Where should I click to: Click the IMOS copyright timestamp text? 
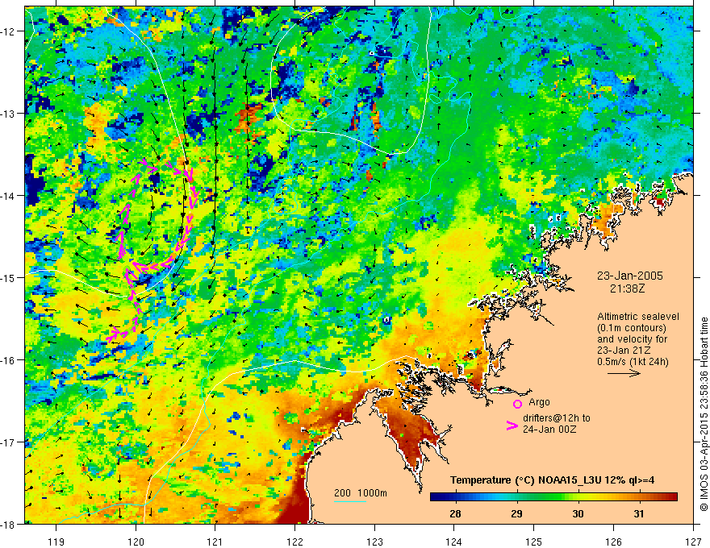click(704, 415)
